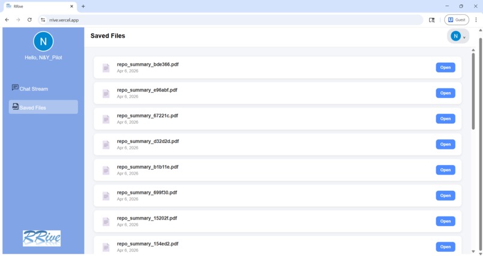Select file name repo_summary_154ed2.pdf
This screenshot has width=483, height=256.
tap(147, 243)
